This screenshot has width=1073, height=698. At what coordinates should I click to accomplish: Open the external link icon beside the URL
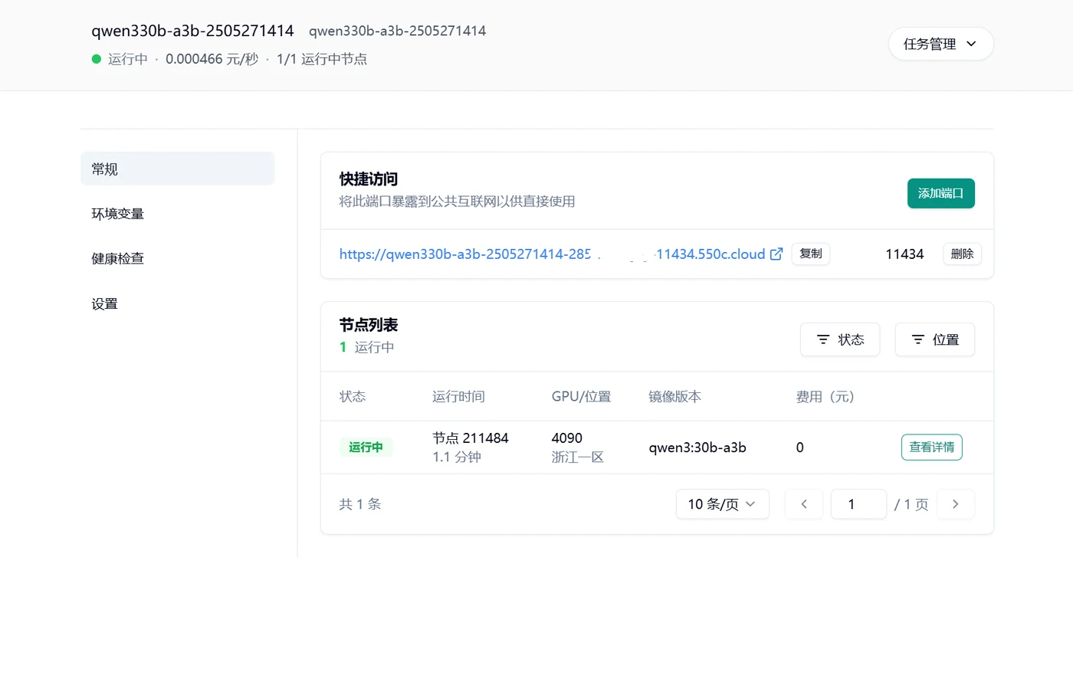tap(776, 254)
